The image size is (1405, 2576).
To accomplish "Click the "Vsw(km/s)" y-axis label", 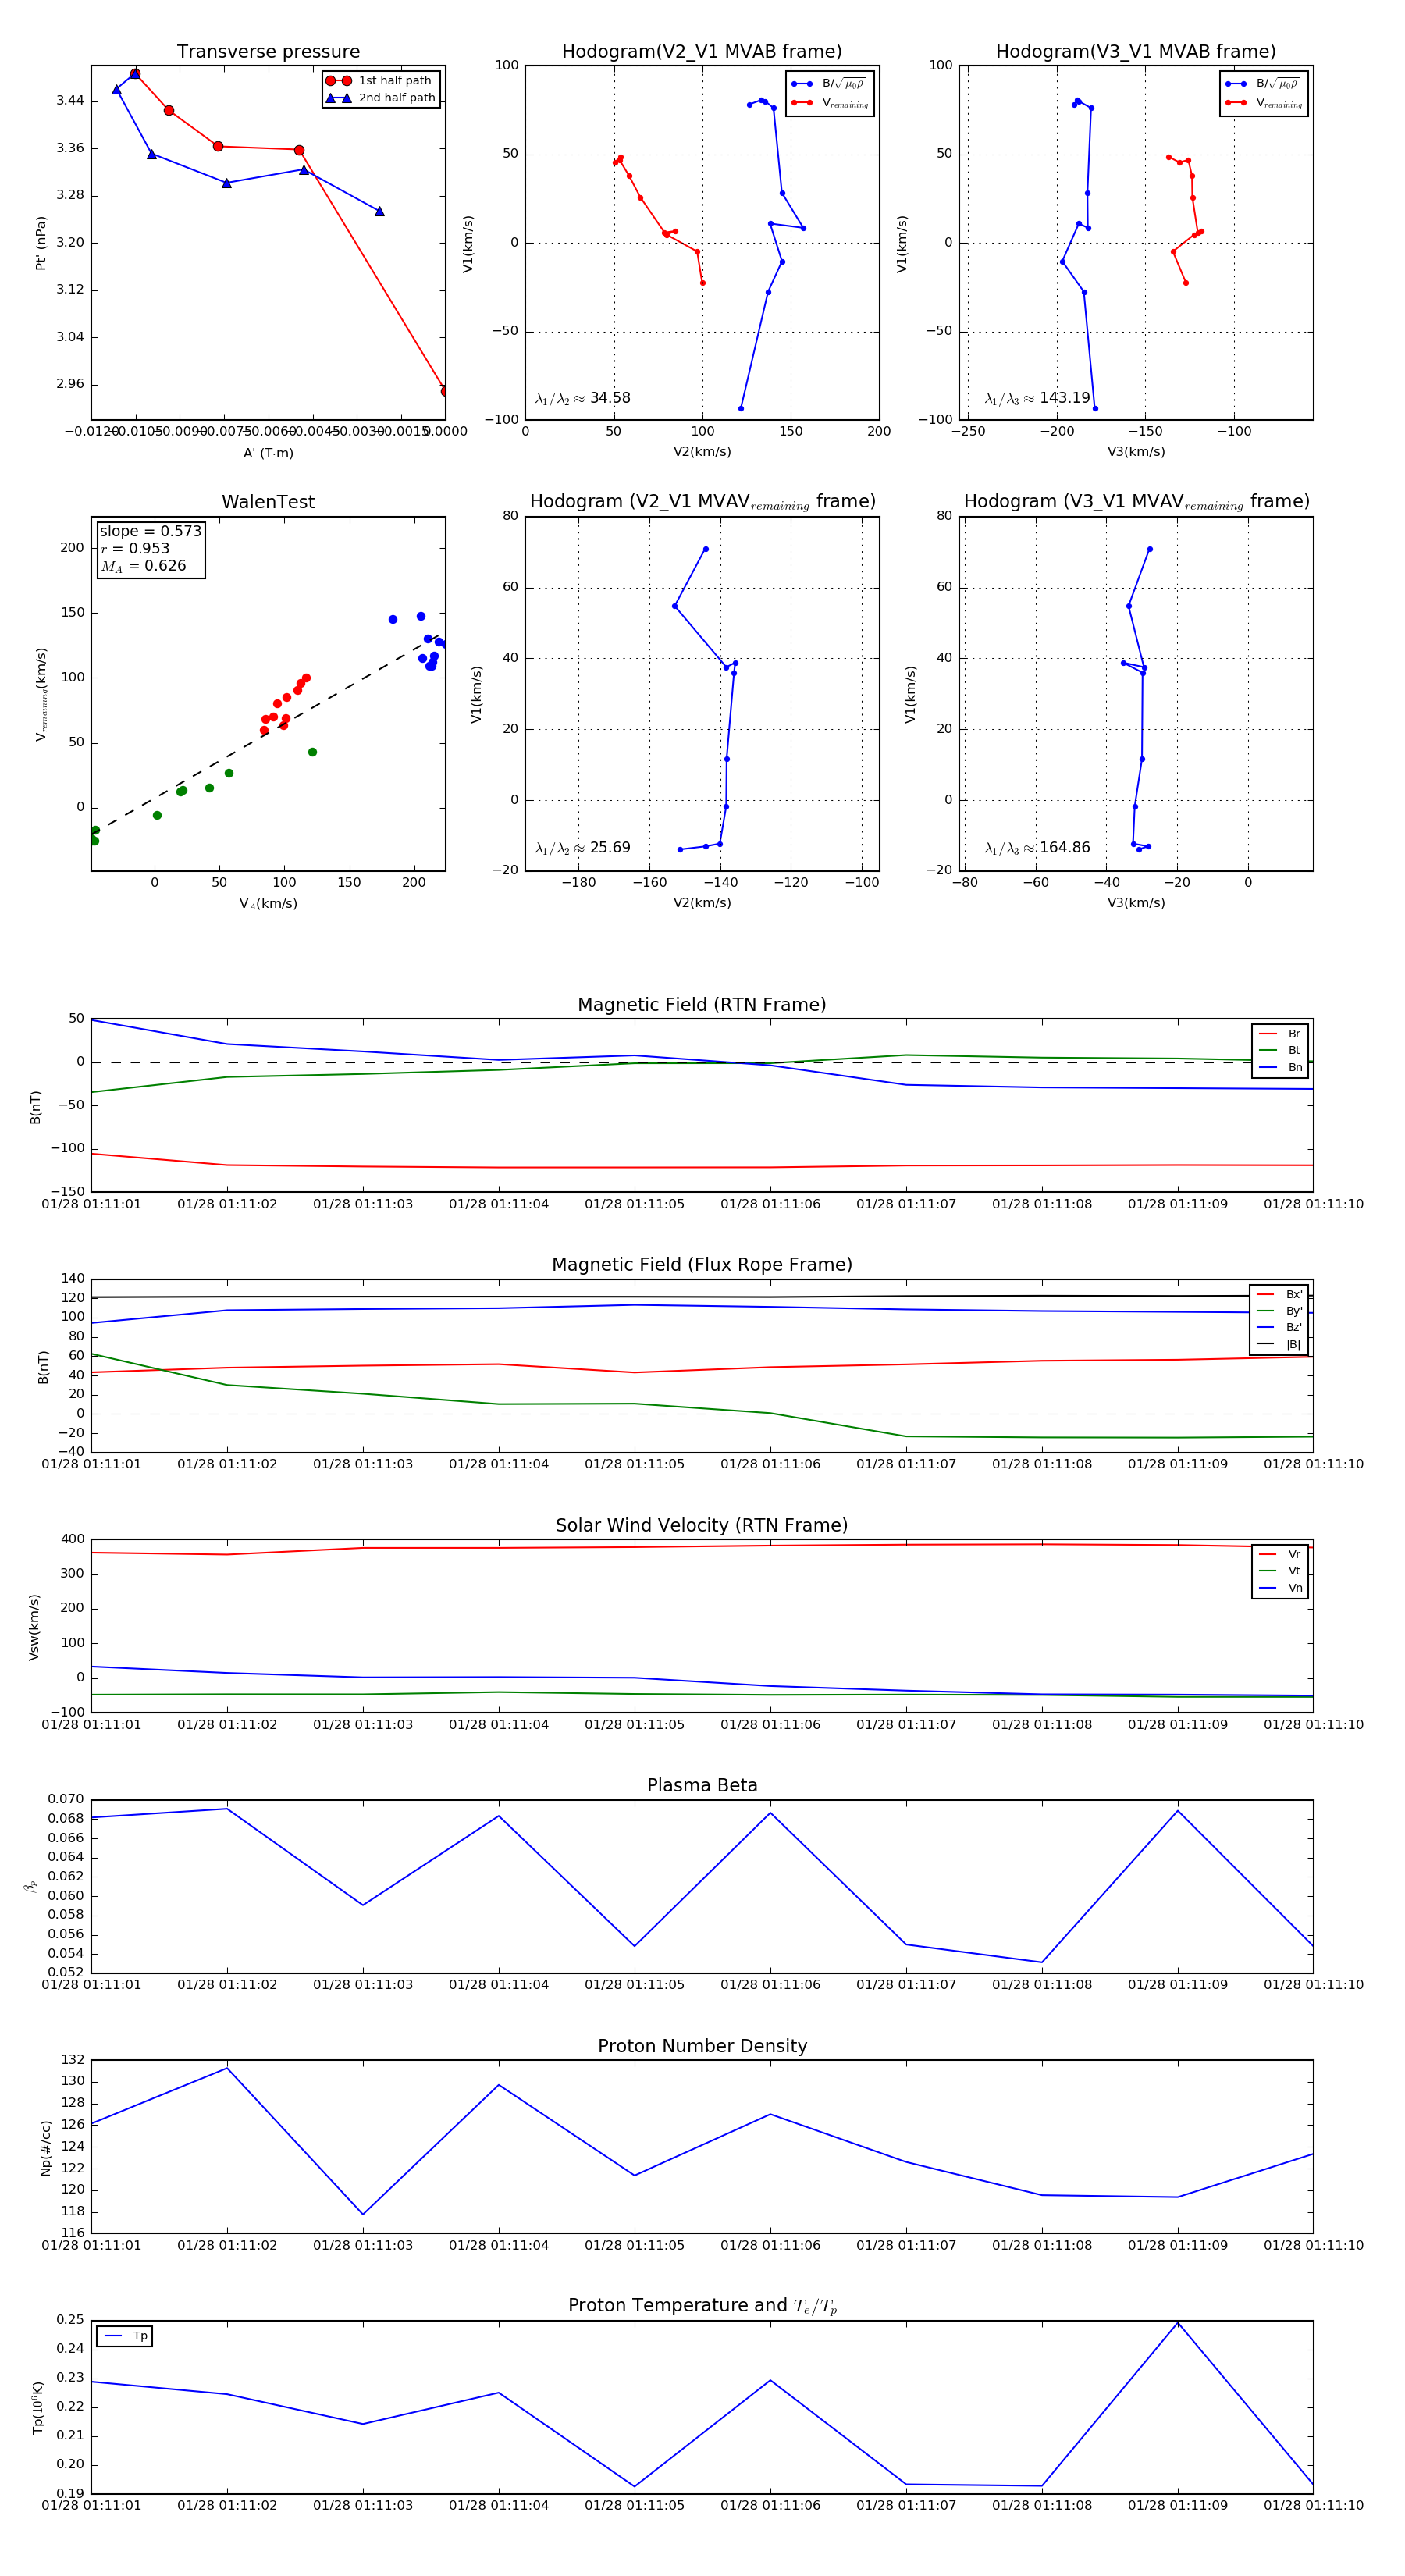I will point(34,1627).
